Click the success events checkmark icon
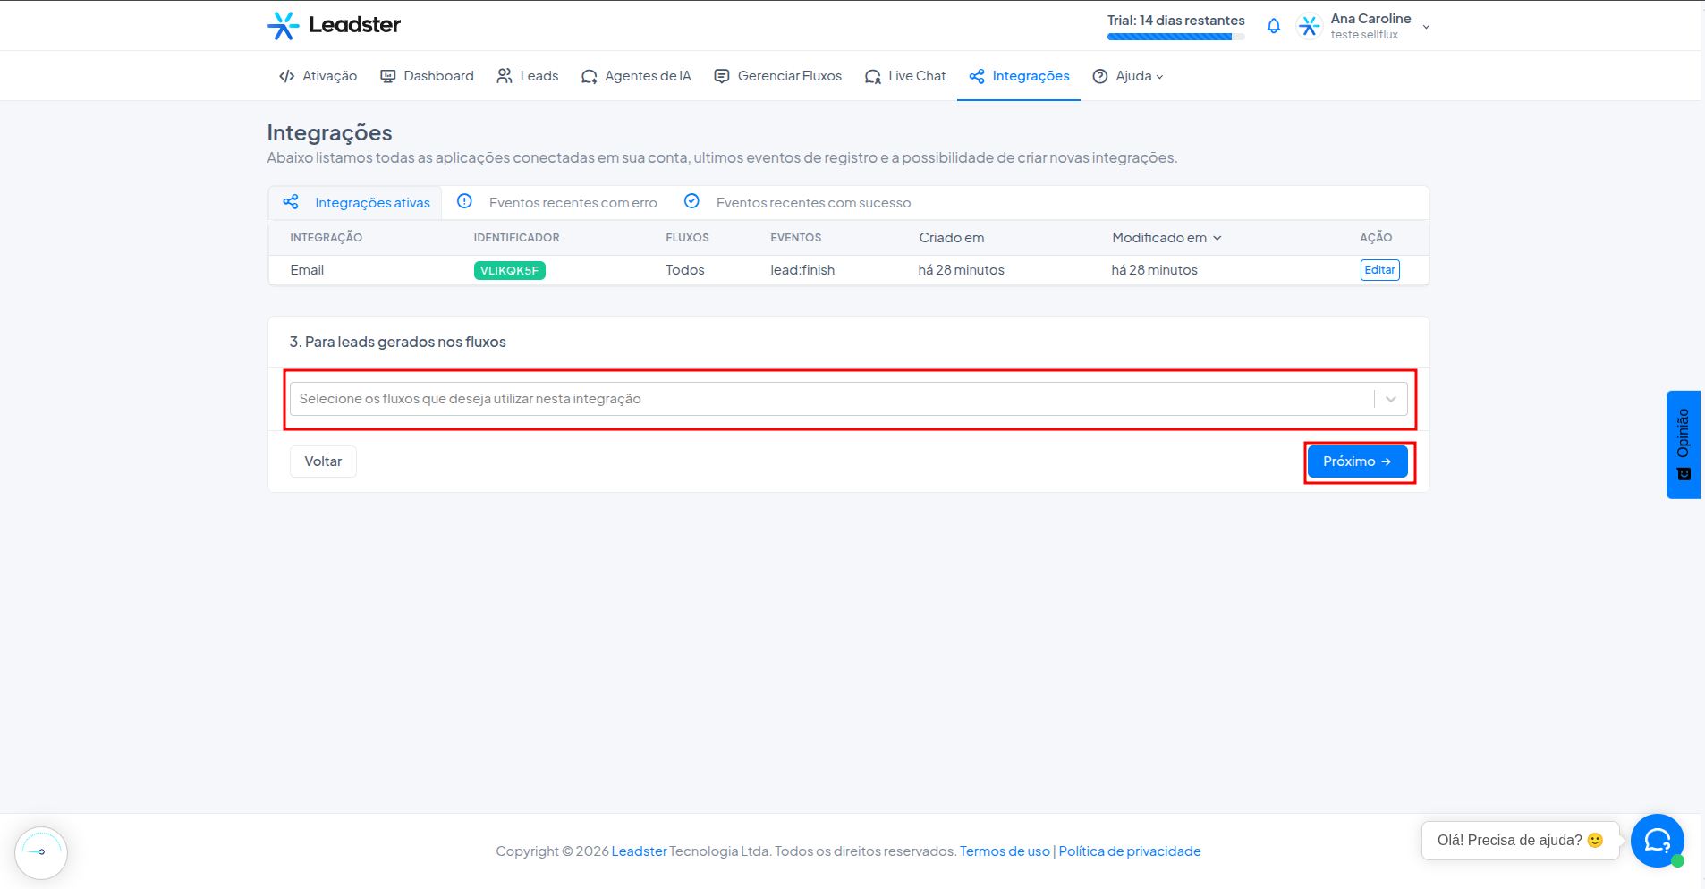The width and height of the screenshot is (1705, 889). [691, 201]
